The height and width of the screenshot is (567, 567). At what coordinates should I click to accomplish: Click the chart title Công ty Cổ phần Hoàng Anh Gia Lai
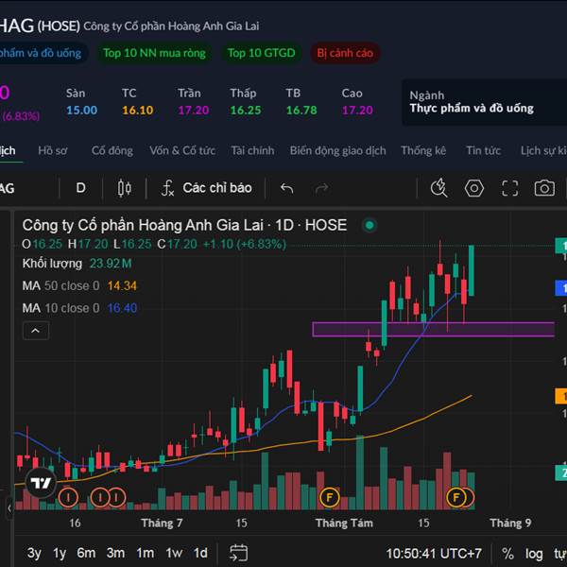pyautogui.click(x=143, y=225)
